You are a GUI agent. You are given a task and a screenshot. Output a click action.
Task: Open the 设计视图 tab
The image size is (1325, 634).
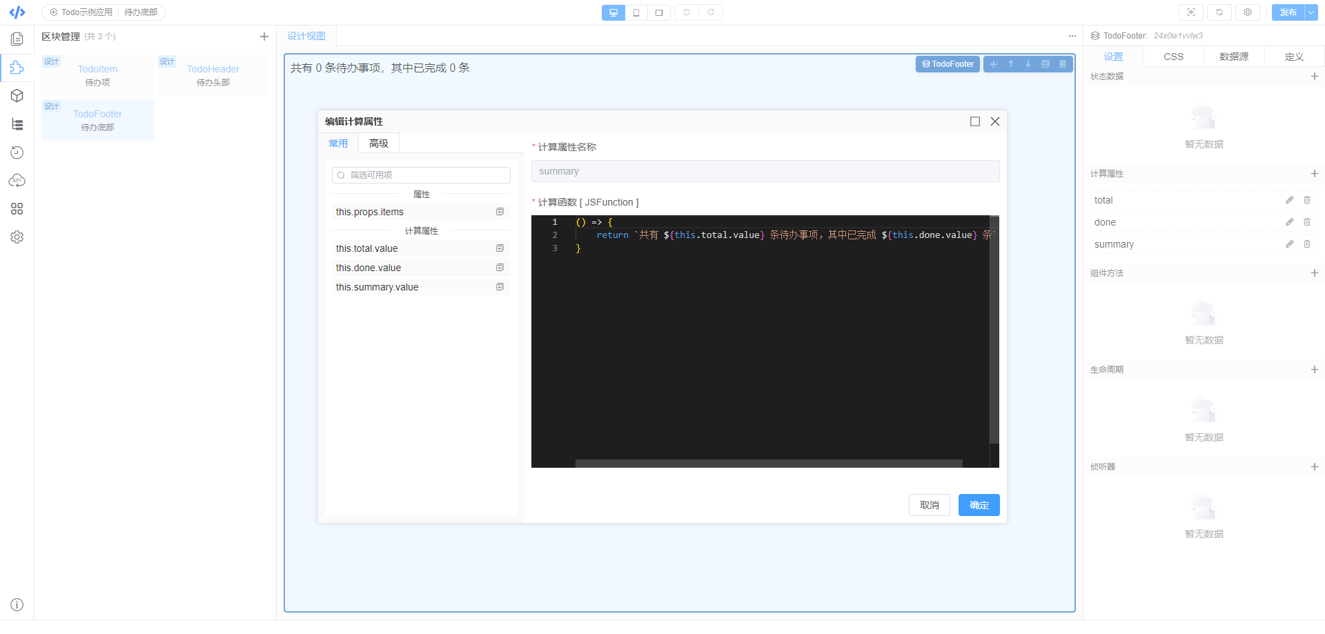coord(306,36)
